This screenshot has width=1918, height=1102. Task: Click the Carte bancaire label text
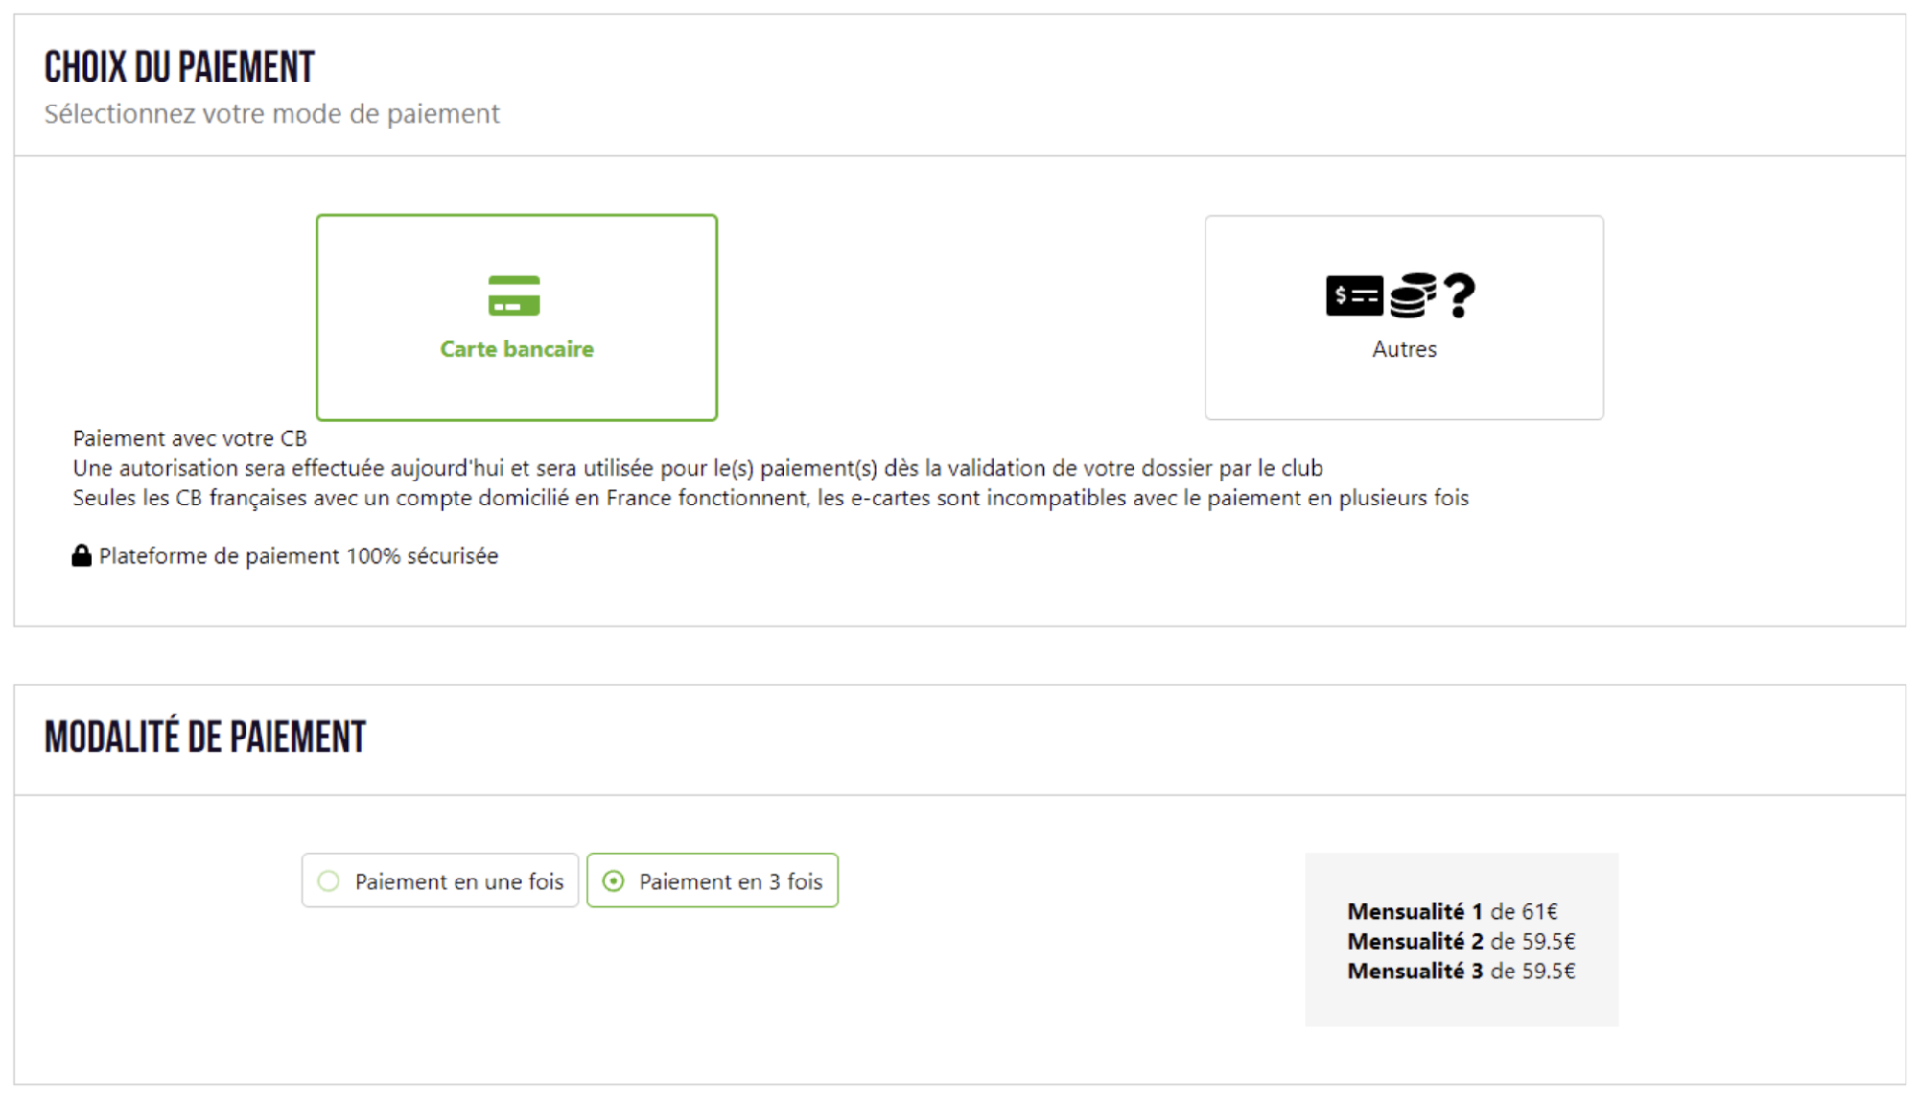[x=517, y=349]
